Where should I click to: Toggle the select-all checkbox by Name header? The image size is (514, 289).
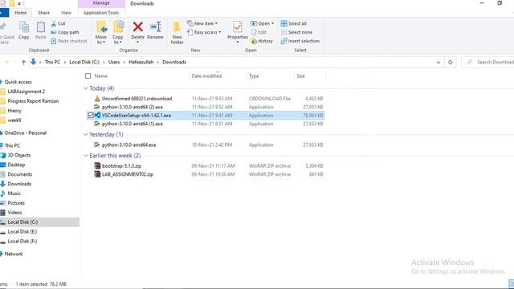[x=88, y=76]
